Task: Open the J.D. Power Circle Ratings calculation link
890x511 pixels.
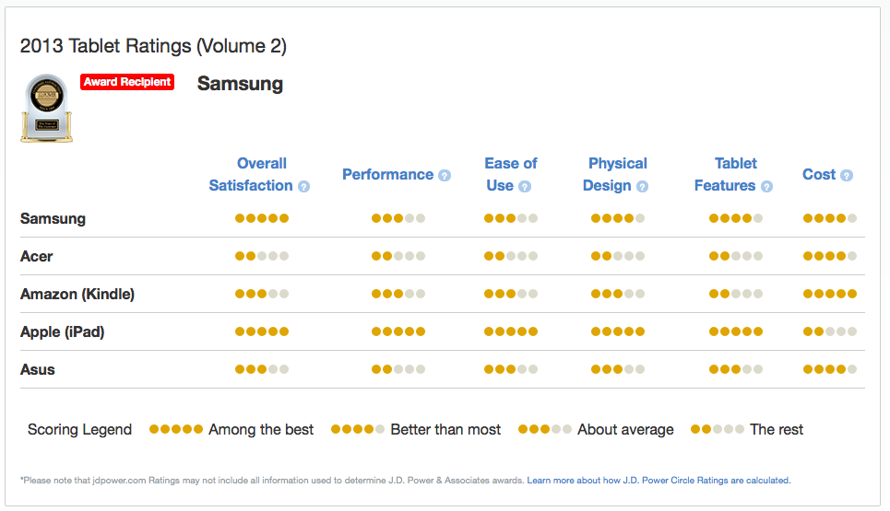Action: pos(659,480)
